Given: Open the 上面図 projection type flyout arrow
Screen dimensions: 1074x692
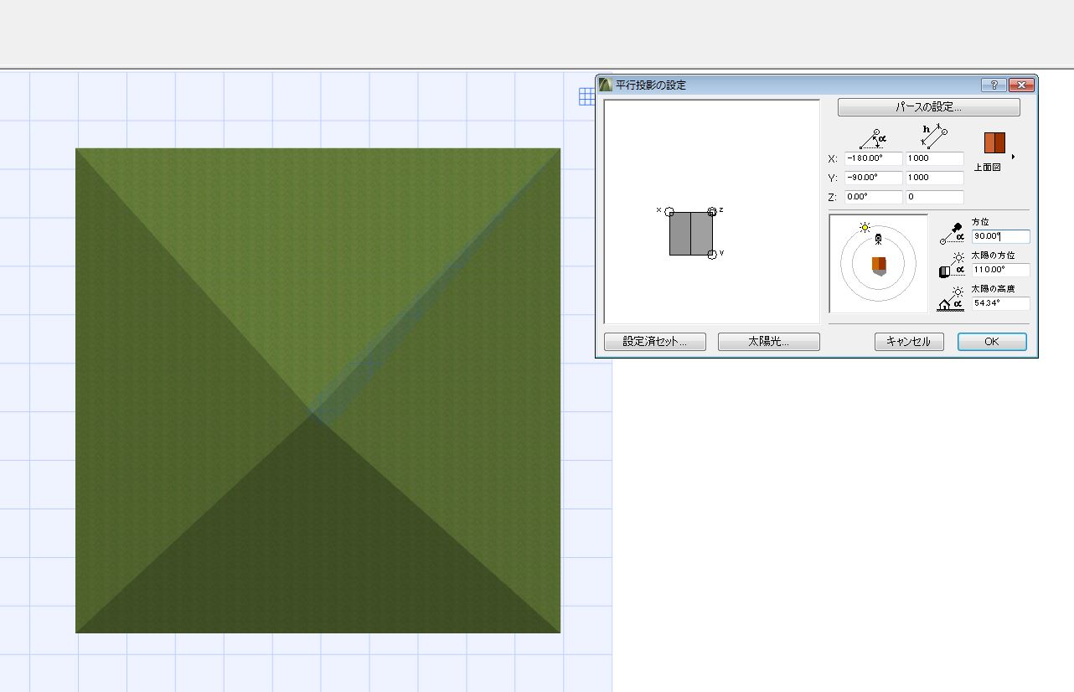Looking at the screenshot, I should click(x=1014, y=157).
